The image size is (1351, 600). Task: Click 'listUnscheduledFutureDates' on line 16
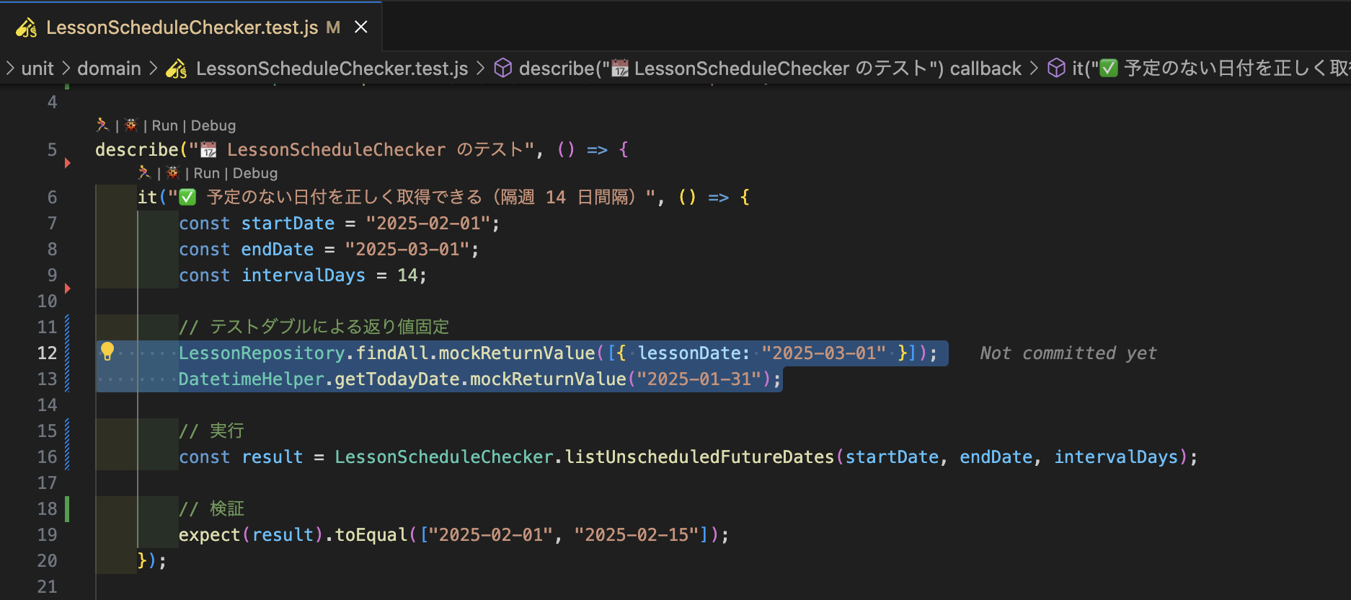pyautogui.click(x=699, y=457)
